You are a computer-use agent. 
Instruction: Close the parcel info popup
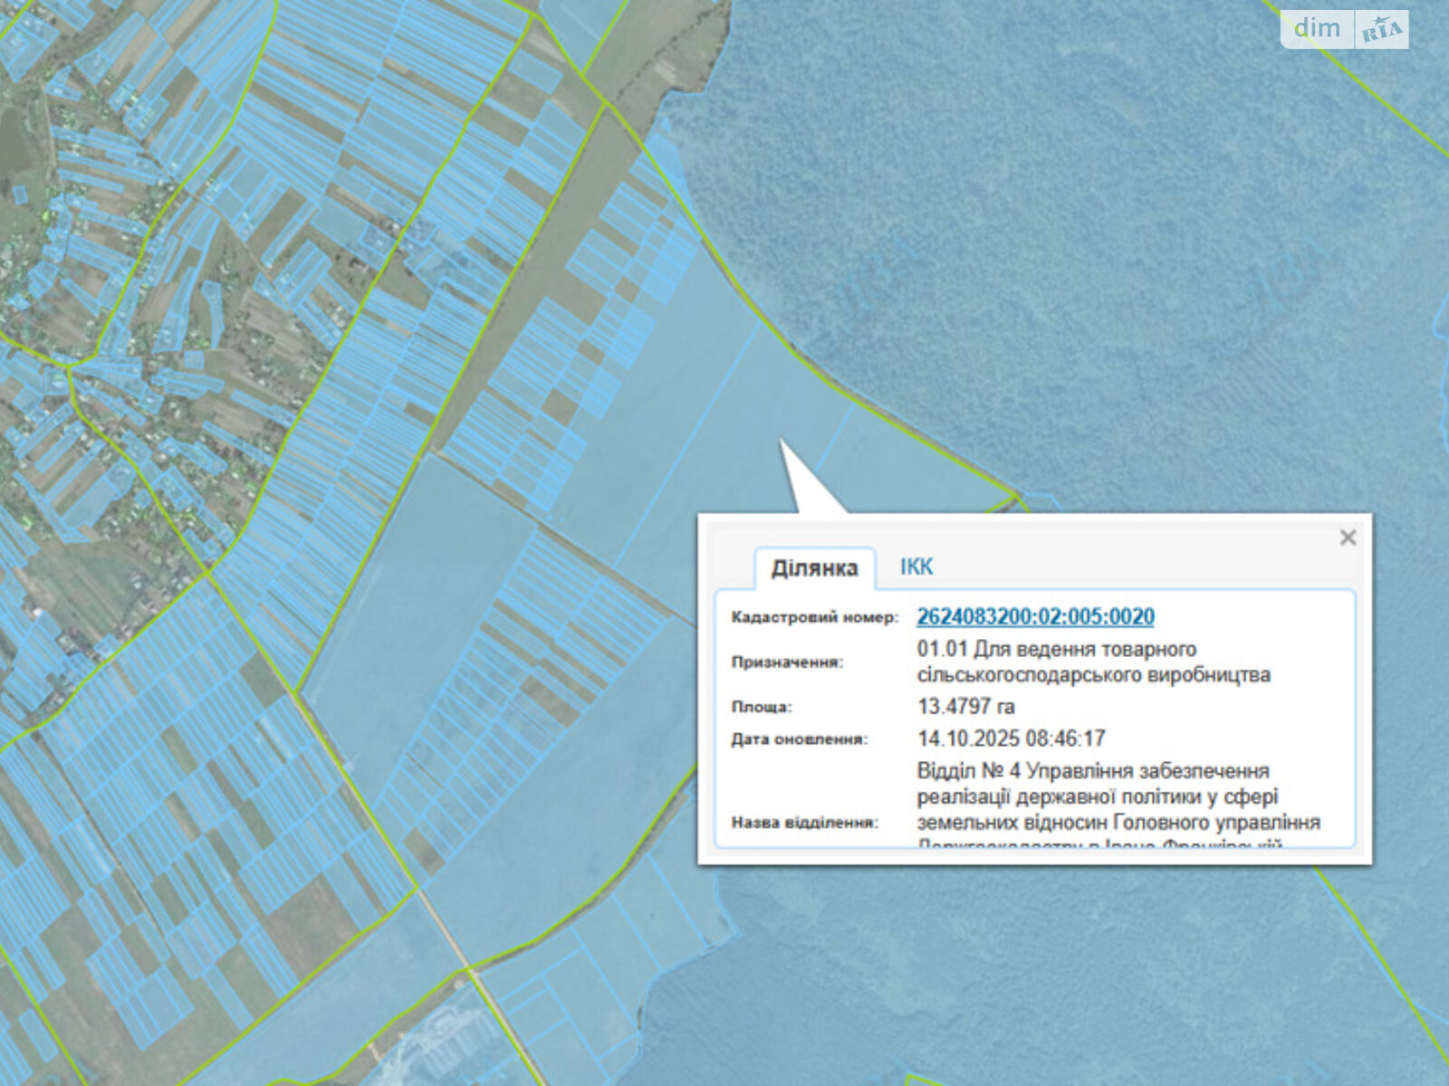(1347, 538)
